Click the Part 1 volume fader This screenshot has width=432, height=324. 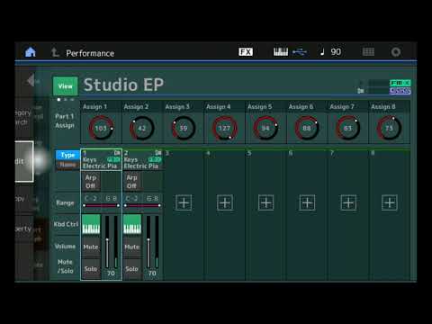coord(107,242)
